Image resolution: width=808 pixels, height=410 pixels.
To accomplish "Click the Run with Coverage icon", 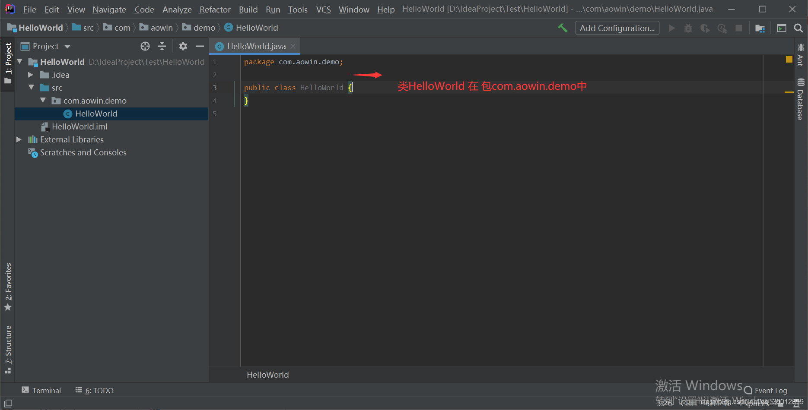I will (x=705, y=28).
